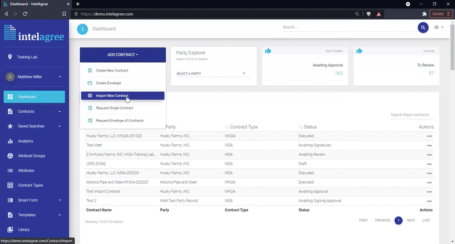455x244 pixels.
Task: Click the browser bookmark icon
Action: pos(64,14)
